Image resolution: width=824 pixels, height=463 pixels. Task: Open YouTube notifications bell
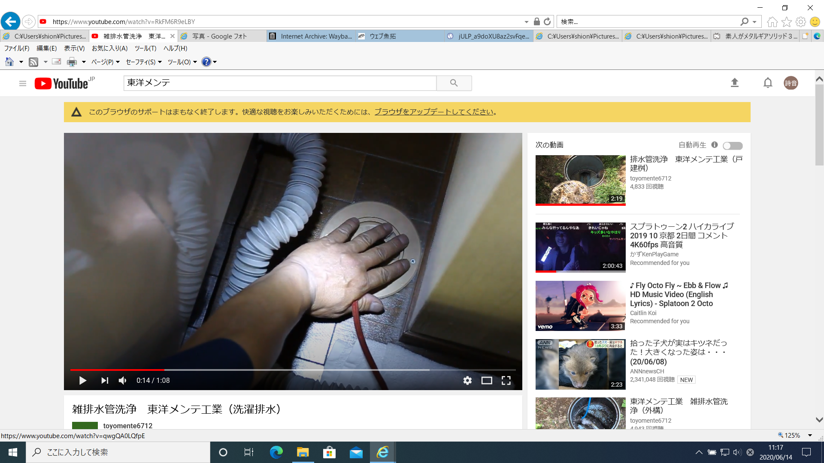pos(768,83)
